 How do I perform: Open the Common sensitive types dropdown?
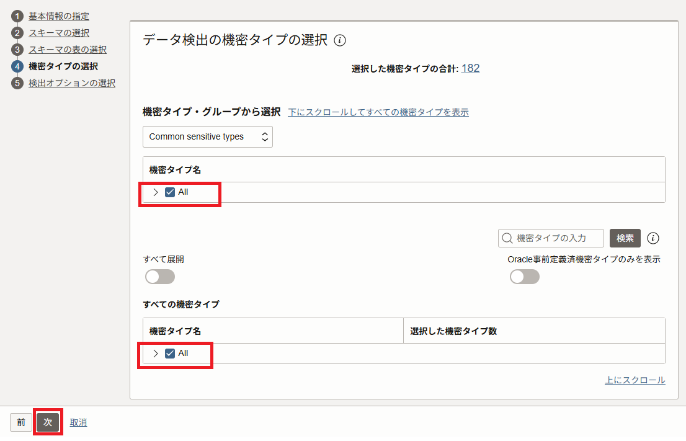208,136
